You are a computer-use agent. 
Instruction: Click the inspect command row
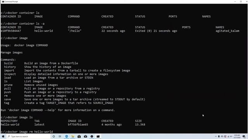pos(56,74)
